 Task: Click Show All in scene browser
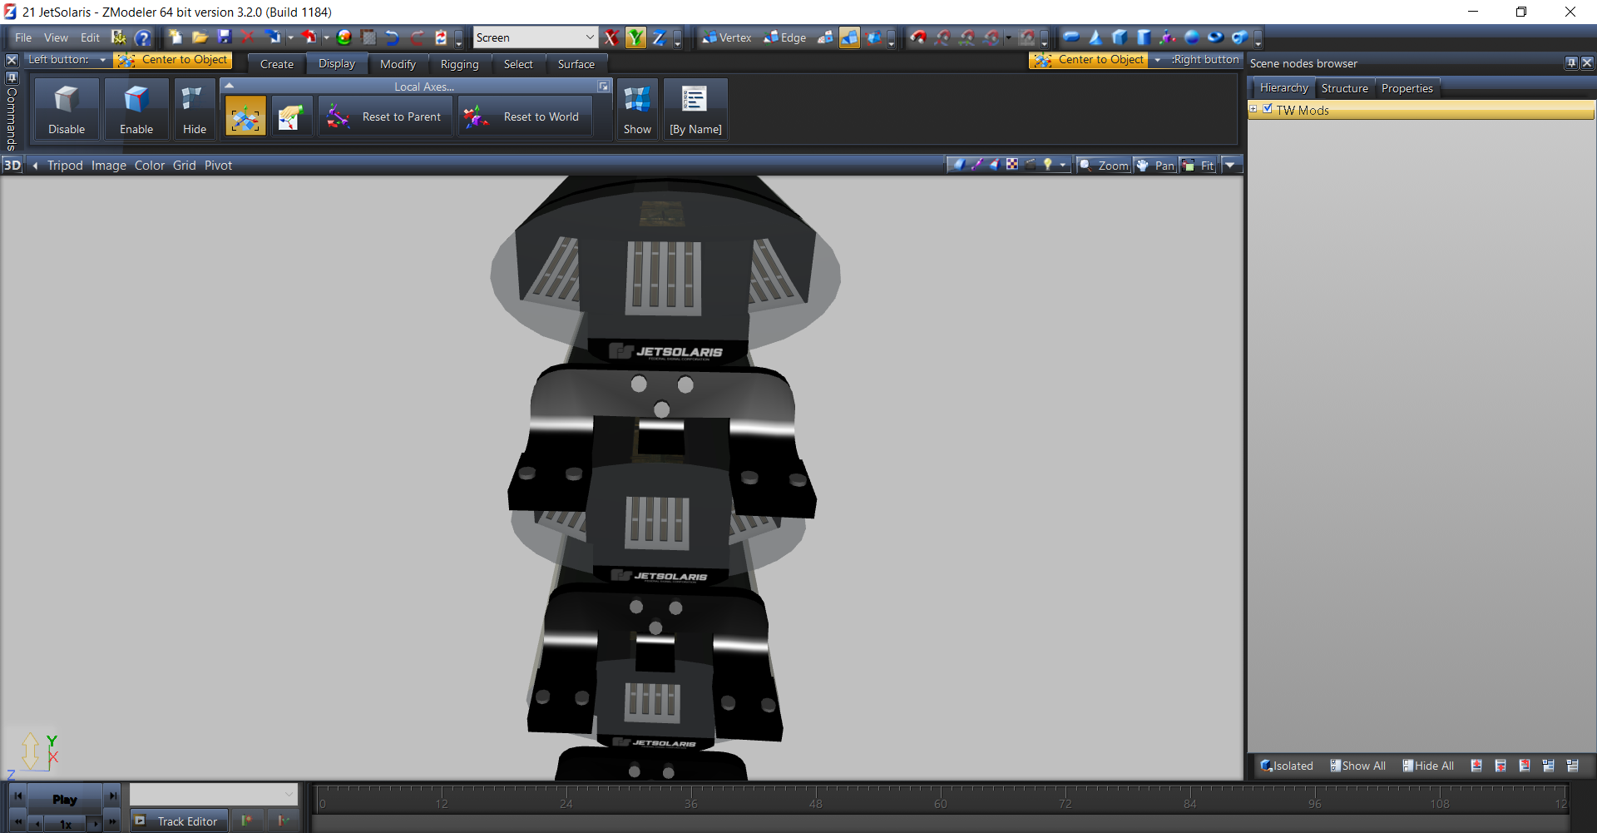(1357, 766)
